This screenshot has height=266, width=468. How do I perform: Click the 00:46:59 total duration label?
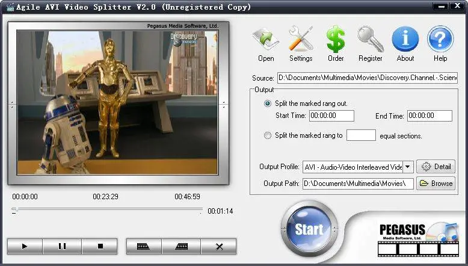point(187,197)
